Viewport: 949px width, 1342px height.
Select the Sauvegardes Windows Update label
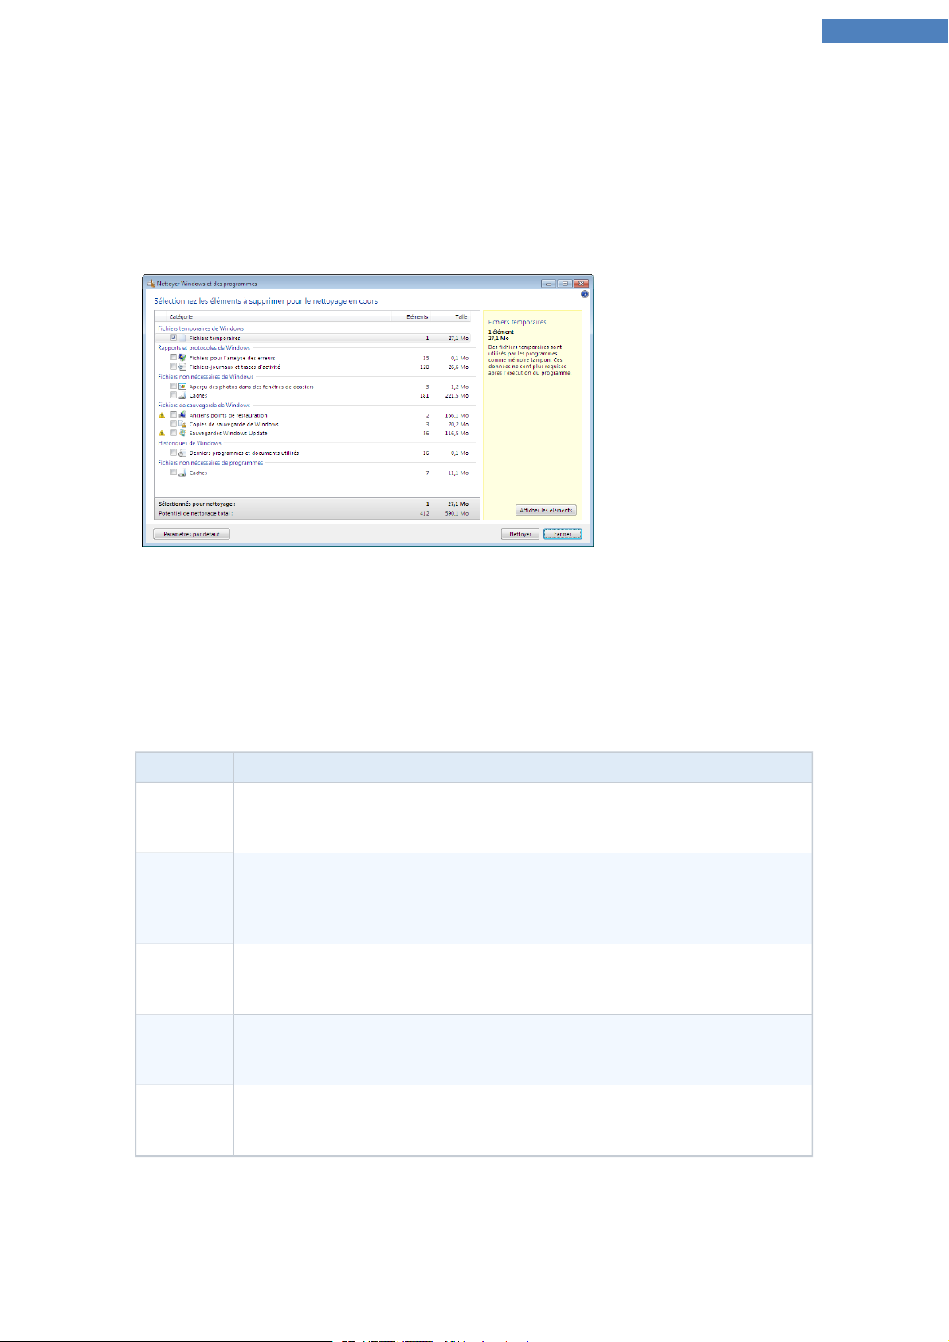[228, 434]
